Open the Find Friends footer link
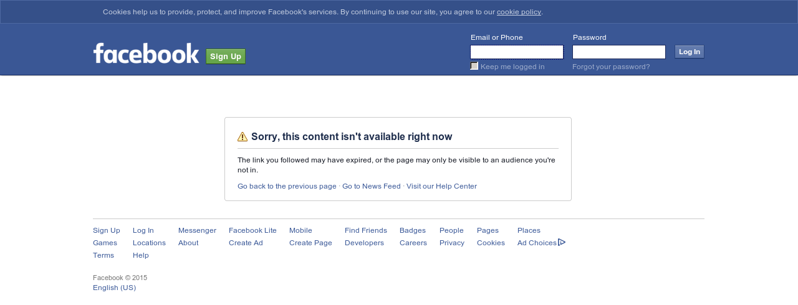The width and height of the screenshot is (798, 305). [x=366, y=230]
